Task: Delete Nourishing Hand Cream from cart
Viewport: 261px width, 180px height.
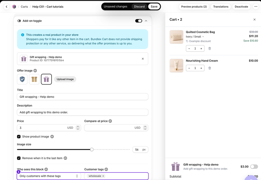Action: pos(210,68)
